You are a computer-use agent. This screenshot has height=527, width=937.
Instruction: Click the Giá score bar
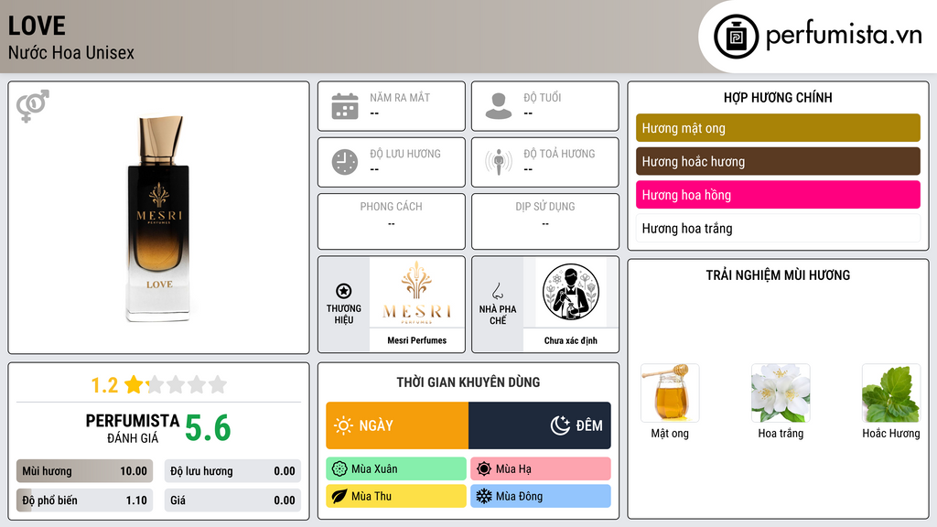(232, 500)
